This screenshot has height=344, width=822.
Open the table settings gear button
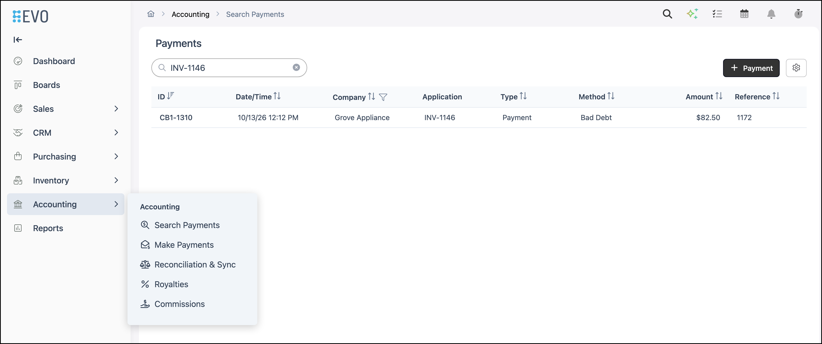tap(796, 68)
